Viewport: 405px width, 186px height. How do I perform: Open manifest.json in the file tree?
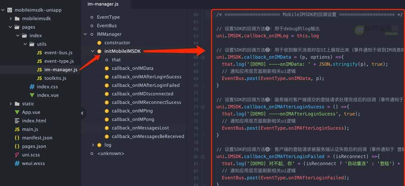(x=37, y=138)
